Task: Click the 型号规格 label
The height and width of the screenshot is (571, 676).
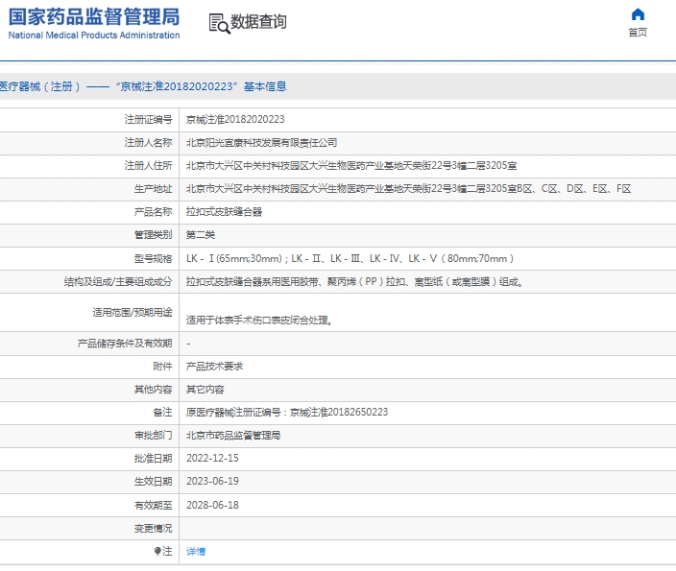Action: (x=153, y=258)
